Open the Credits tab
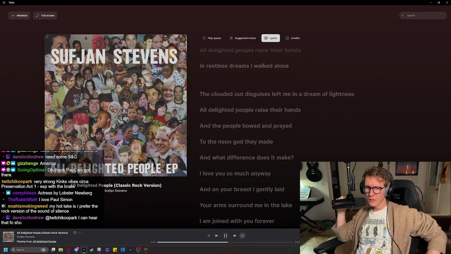 pyautogui.click(x=292, y=38)
